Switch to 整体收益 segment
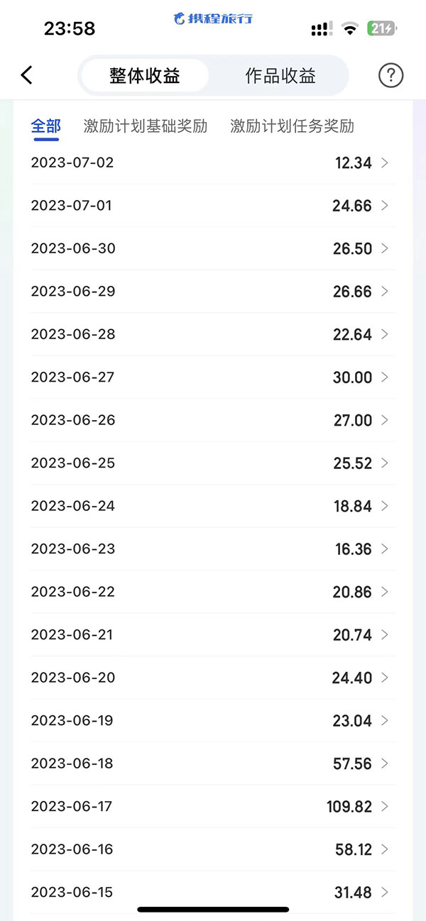 [145, 76]
